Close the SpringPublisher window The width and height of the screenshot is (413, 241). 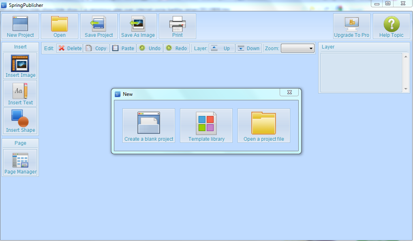(x=403, y=3)
